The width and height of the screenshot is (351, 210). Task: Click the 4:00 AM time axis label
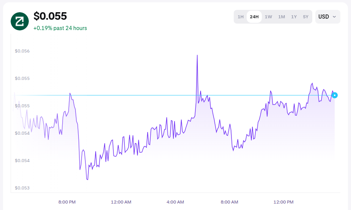pyautogui.click(x=175, y=202)
